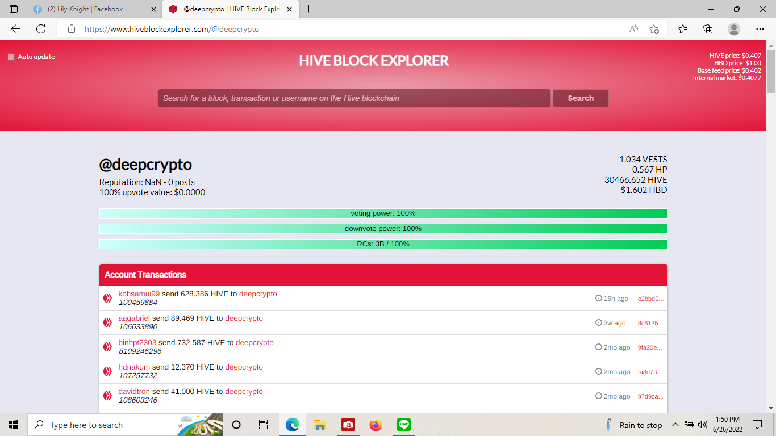
Task: Click the browser address bar URL
Action: (x=172, y=29)
